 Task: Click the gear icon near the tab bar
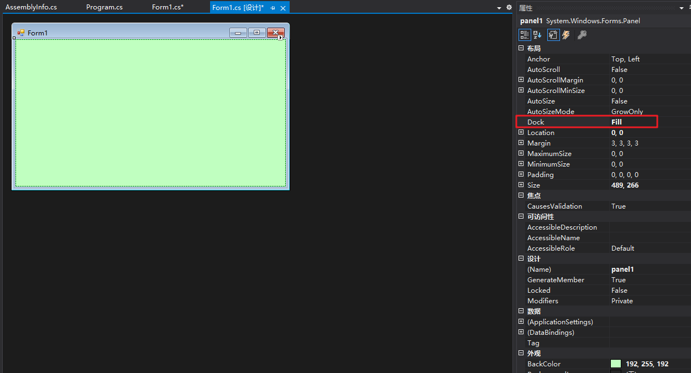(x=509, y=7)
